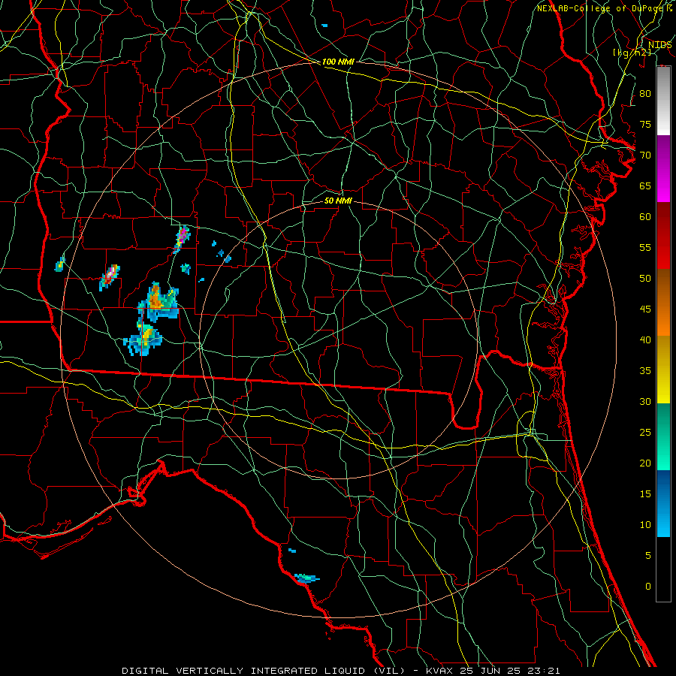Select the red segment of the color bar
The width and height of the screenshot is (676, 676).
663,235
